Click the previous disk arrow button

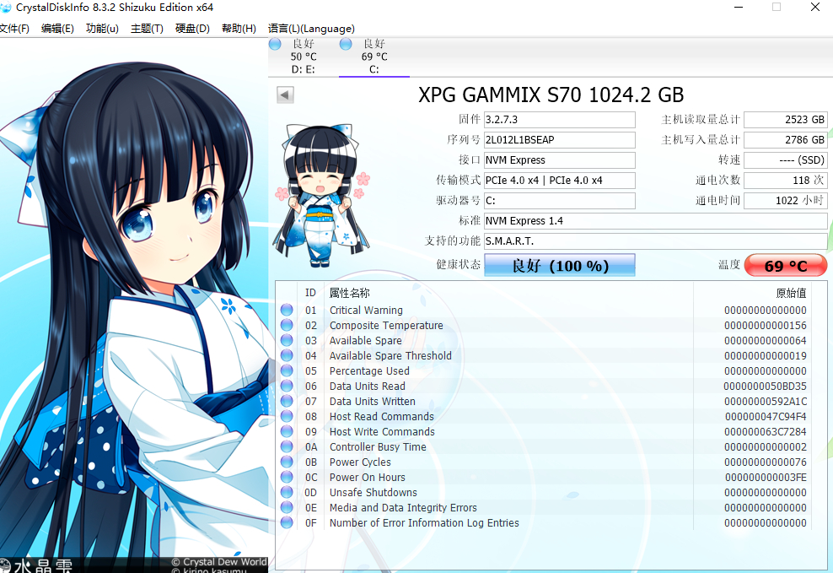[x=285, y=95]
